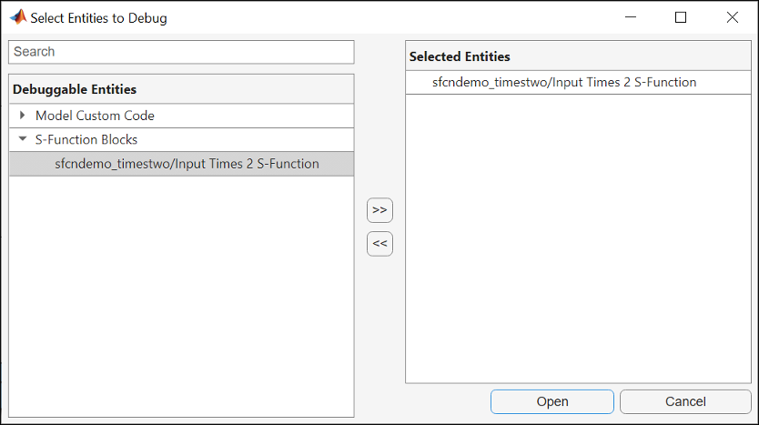Screen dimensions: 759x425
Task: Collapse the S-Function Blocks node
Action: pos(23,140)
